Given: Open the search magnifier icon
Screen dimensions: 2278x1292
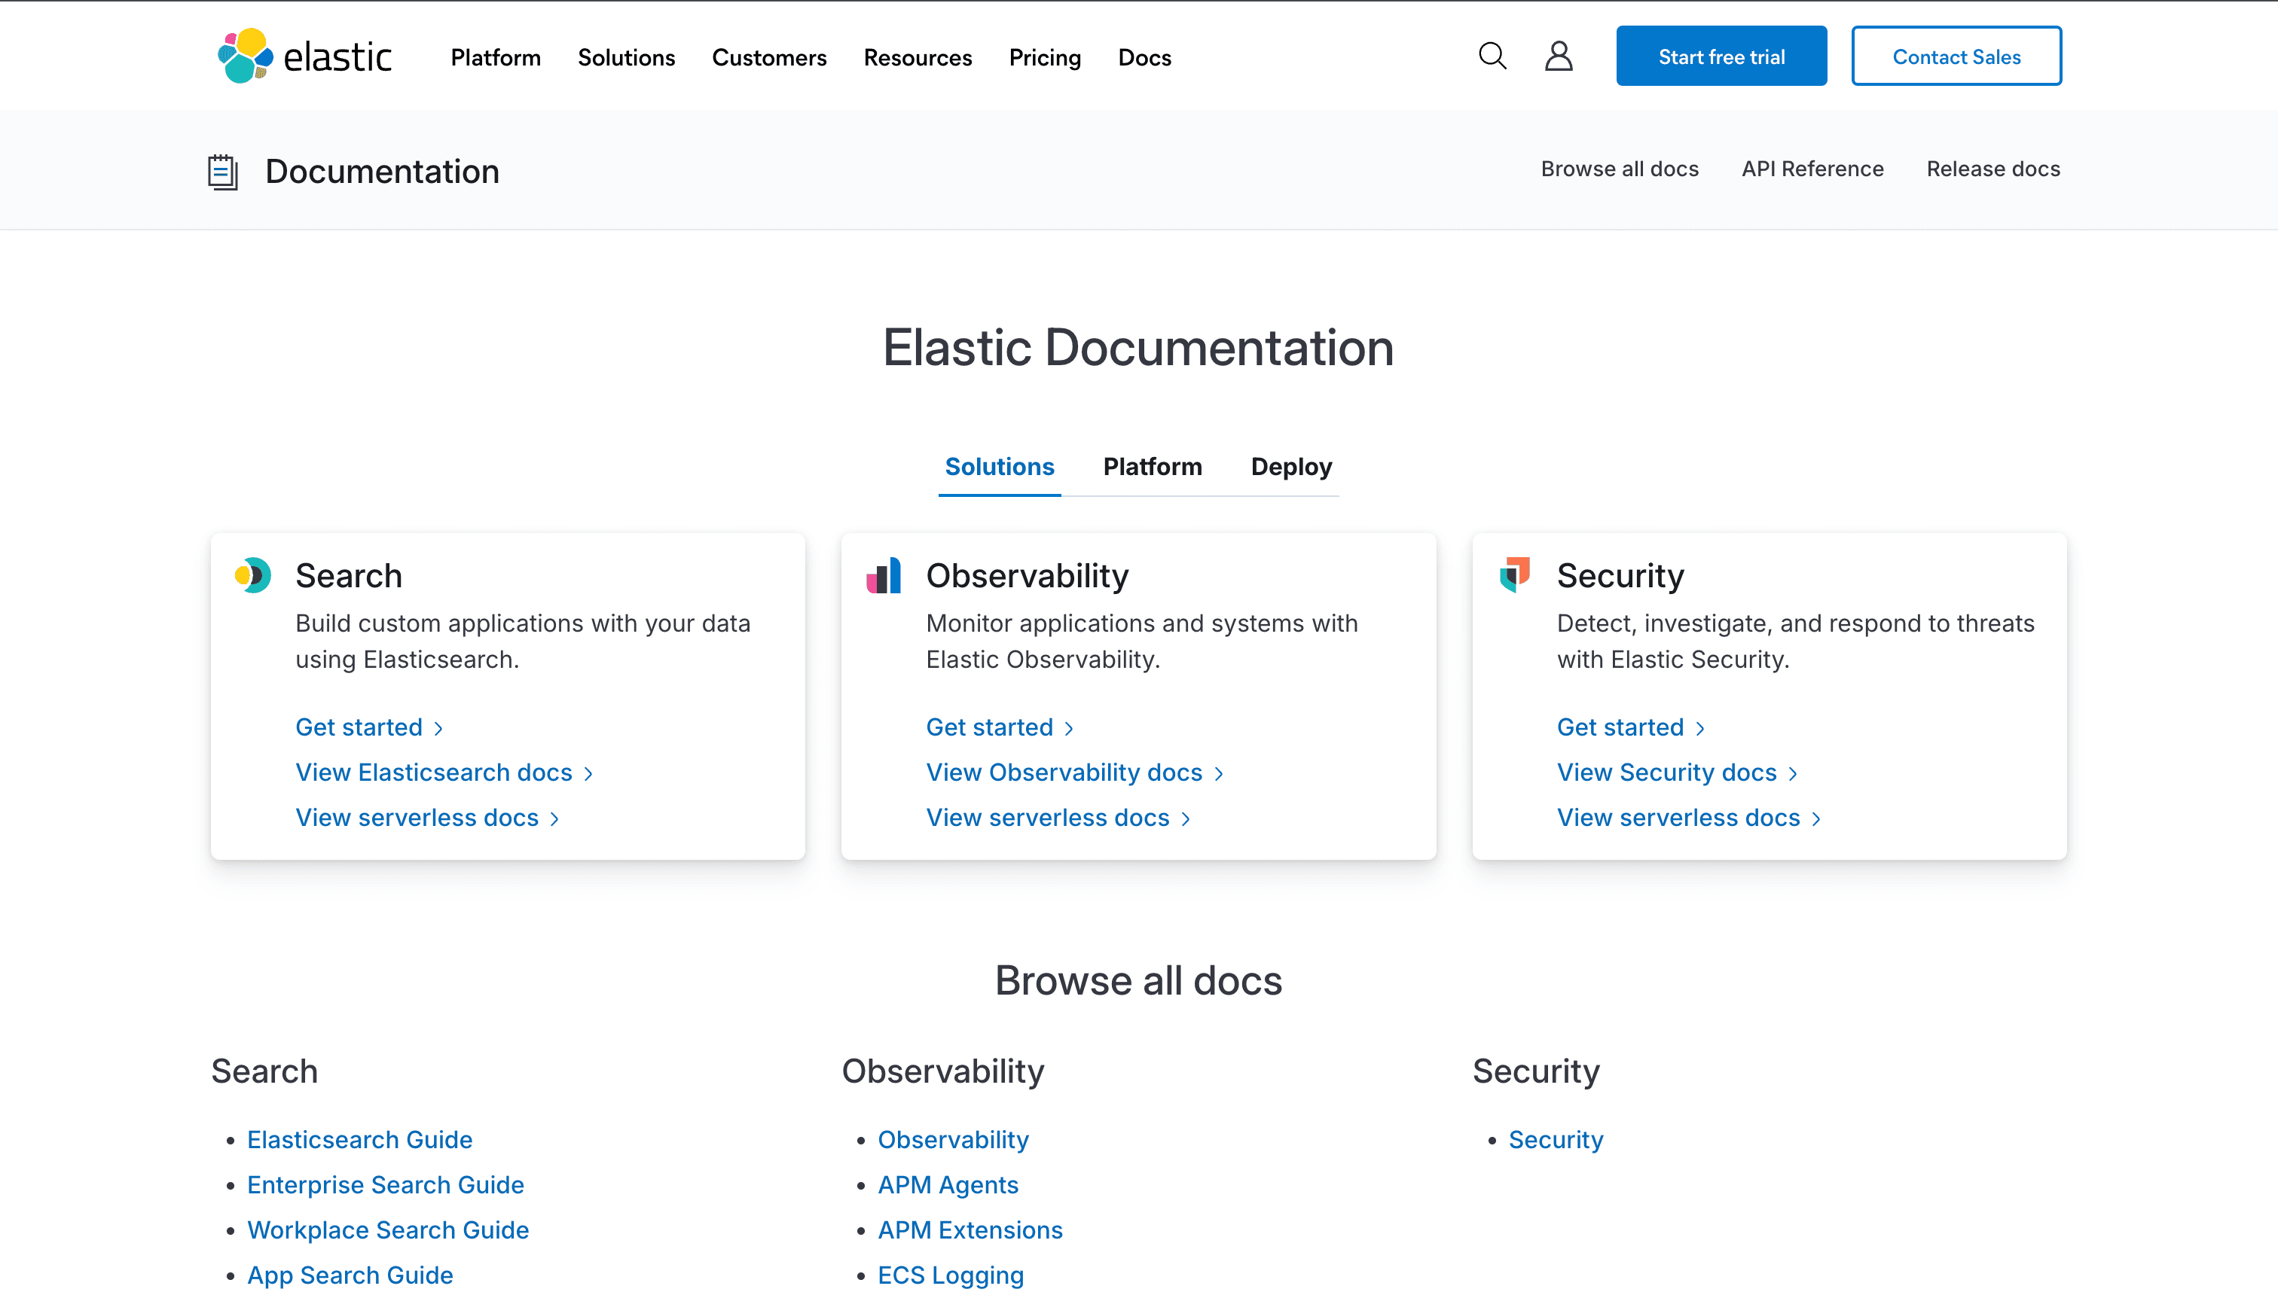Looking at the screenshot, I should click(1492, 56).
